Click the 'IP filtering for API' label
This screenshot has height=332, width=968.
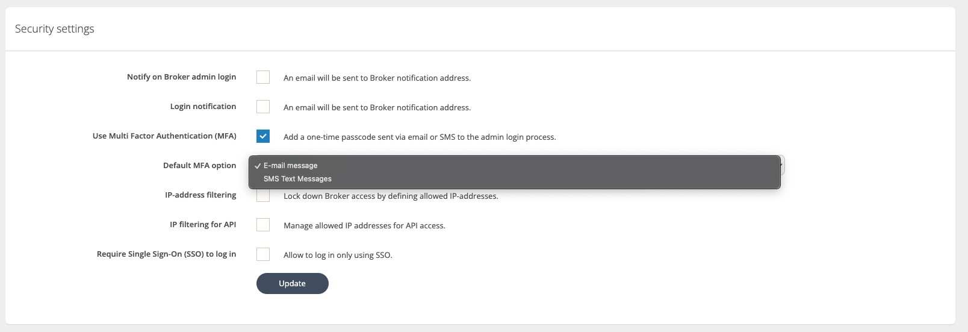tap(203, 225)
